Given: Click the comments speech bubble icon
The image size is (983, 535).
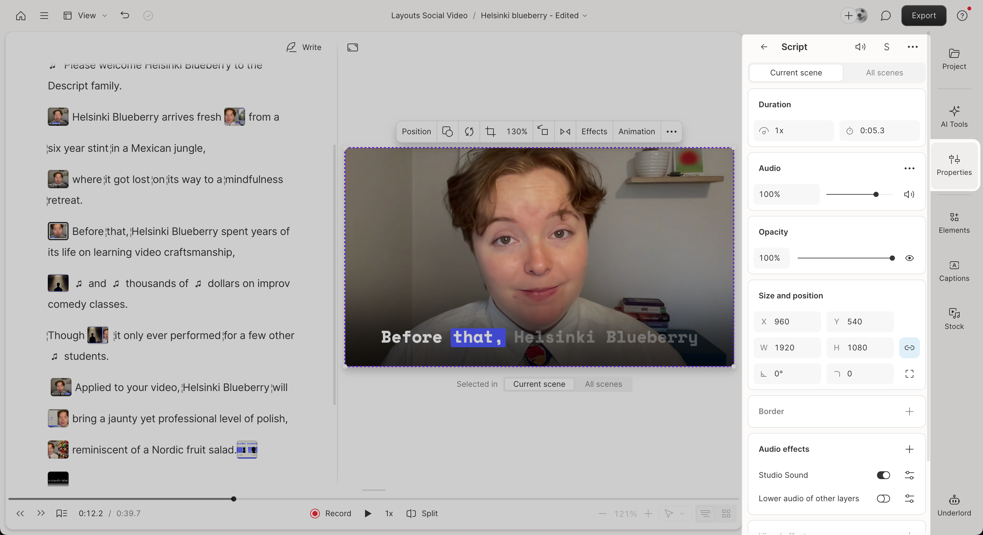Looking at the screenshot, I should click(885, 16).
